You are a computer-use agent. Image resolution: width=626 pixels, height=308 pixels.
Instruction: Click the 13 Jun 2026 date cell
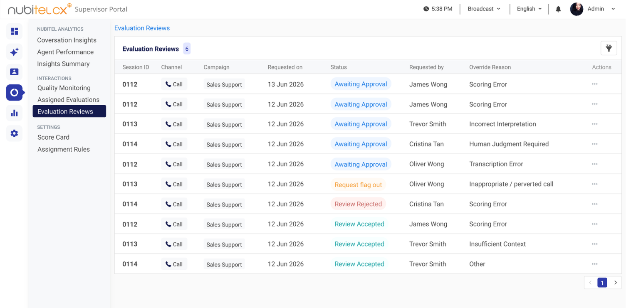click(x=286, y=84)
